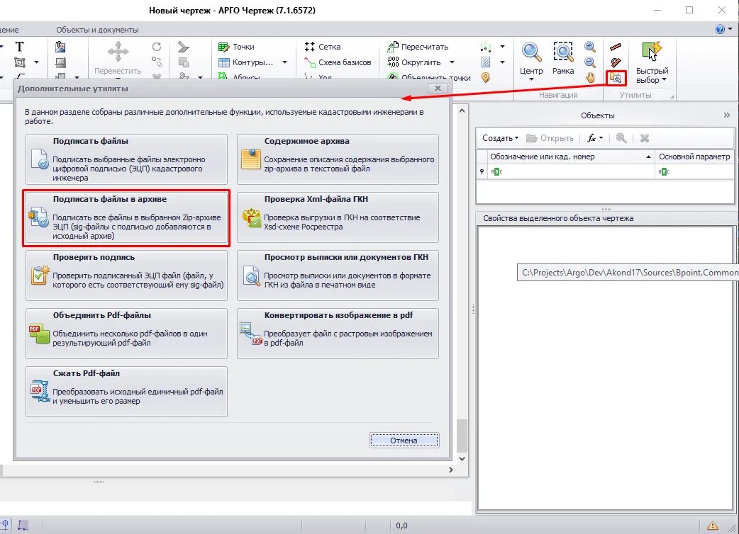
Task: Open the Contours (Контуры…) tool
Action: pyautogui.click(x=245, y=62)
